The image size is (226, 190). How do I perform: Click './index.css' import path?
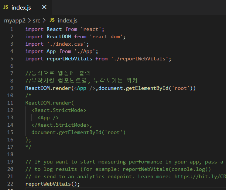click(66, 44)
